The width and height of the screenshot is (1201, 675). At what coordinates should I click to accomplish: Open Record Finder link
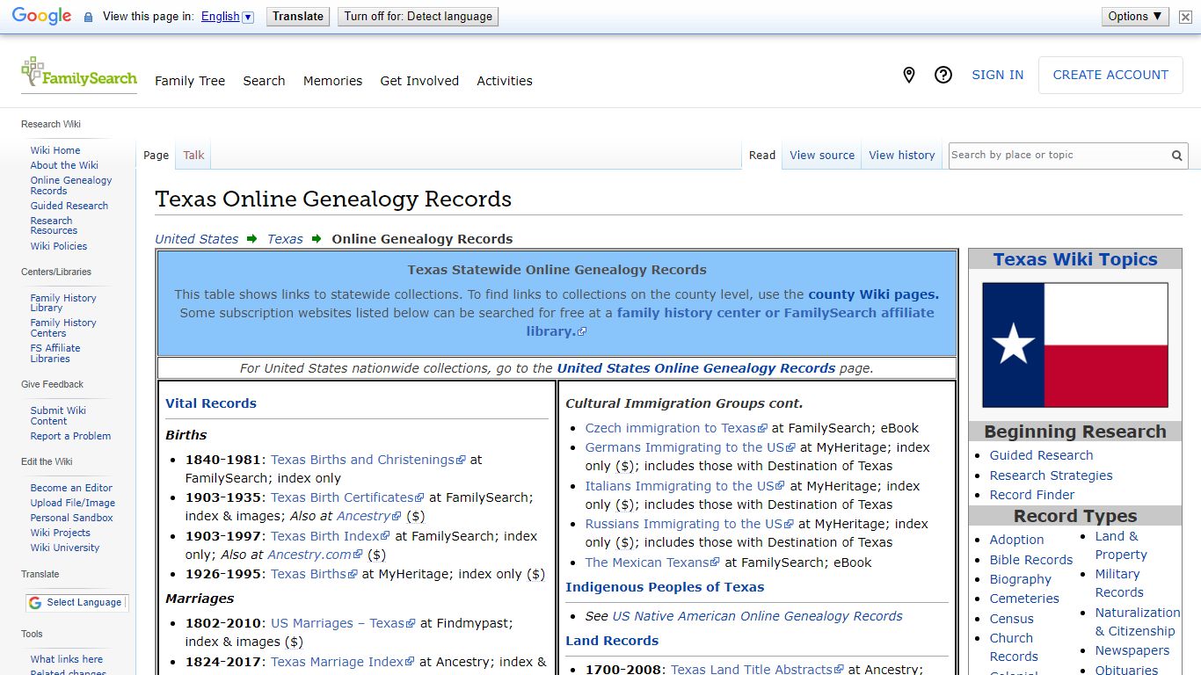(x=1032, y=495)
